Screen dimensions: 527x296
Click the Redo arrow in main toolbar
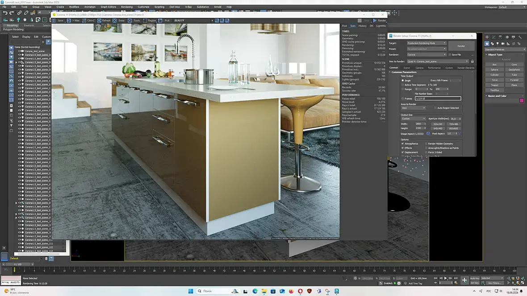pos(12,13)
